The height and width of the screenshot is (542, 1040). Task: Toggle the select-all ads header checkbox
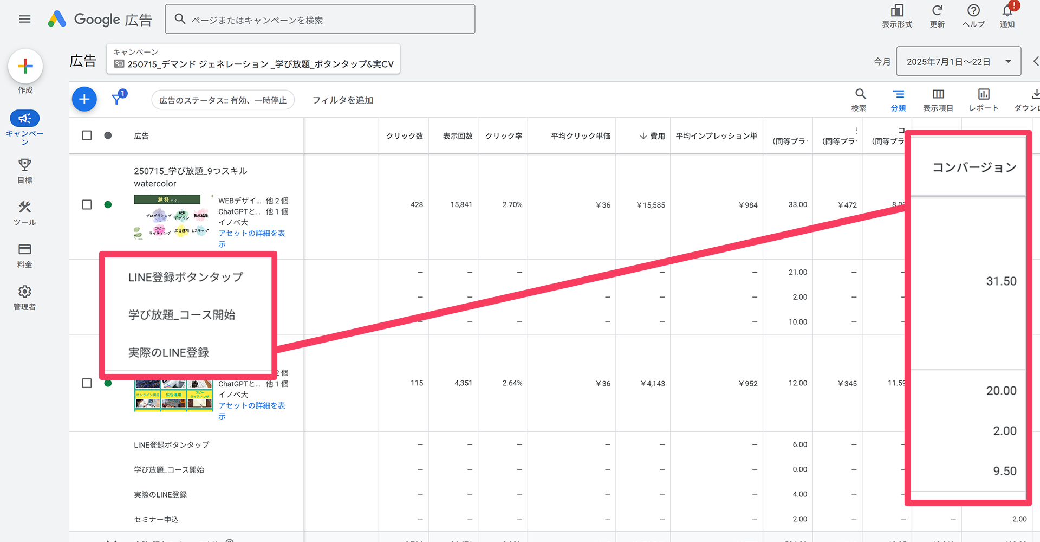click(87, 135)
